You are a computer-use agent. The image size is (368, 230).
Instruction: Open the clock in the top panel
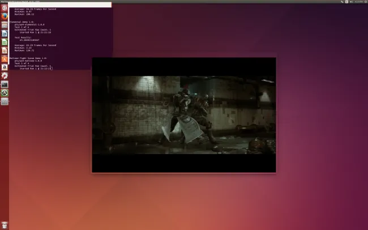pyautogui.click(x=359, y=2)
